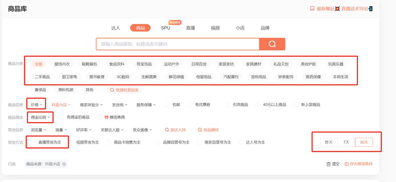Click the orange search magnifier icon

tap(272, 44)
